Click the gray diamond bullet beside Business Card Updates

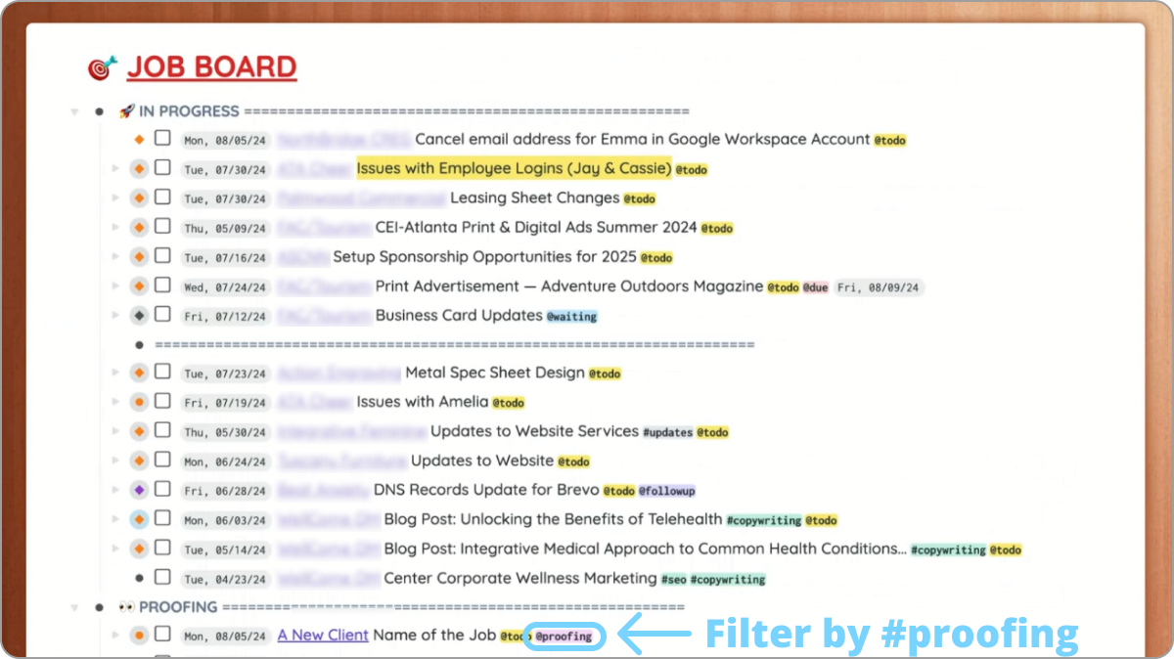coord(139,315)
